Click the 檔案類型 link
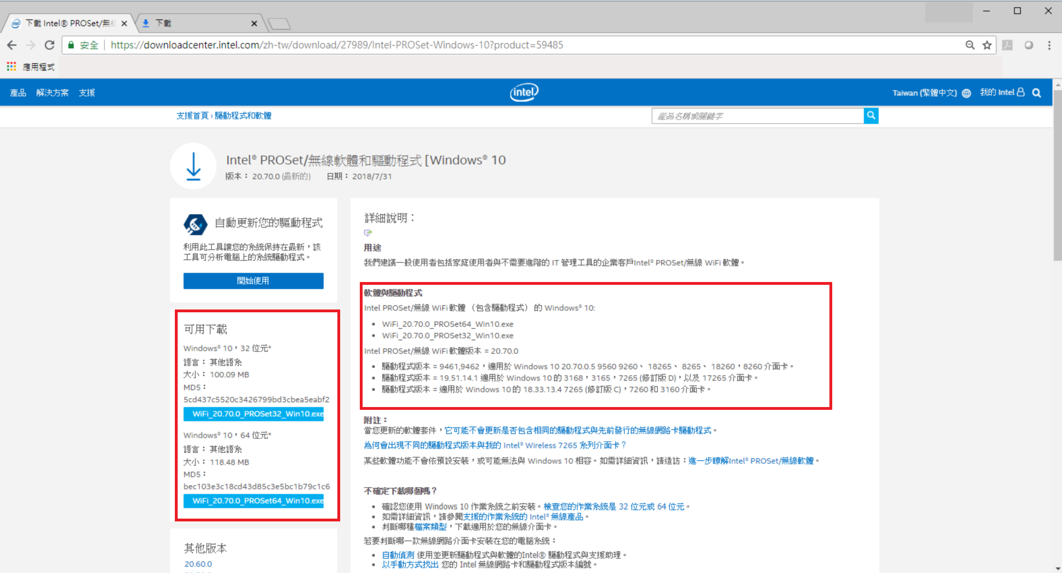 click(430, 527)
